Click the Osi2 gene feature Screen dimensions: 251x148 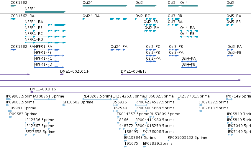pos(146,6)
